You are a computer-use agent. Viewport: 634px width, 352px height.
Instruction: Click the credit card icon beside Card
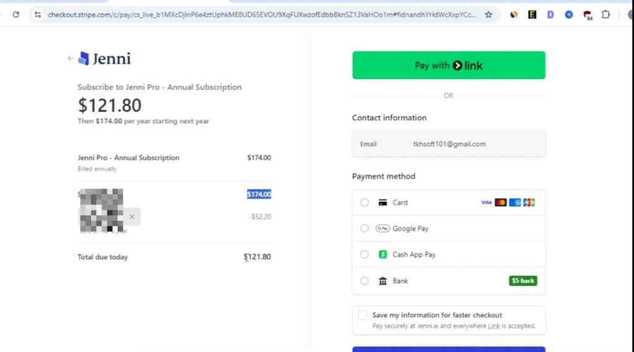[383, 202]
